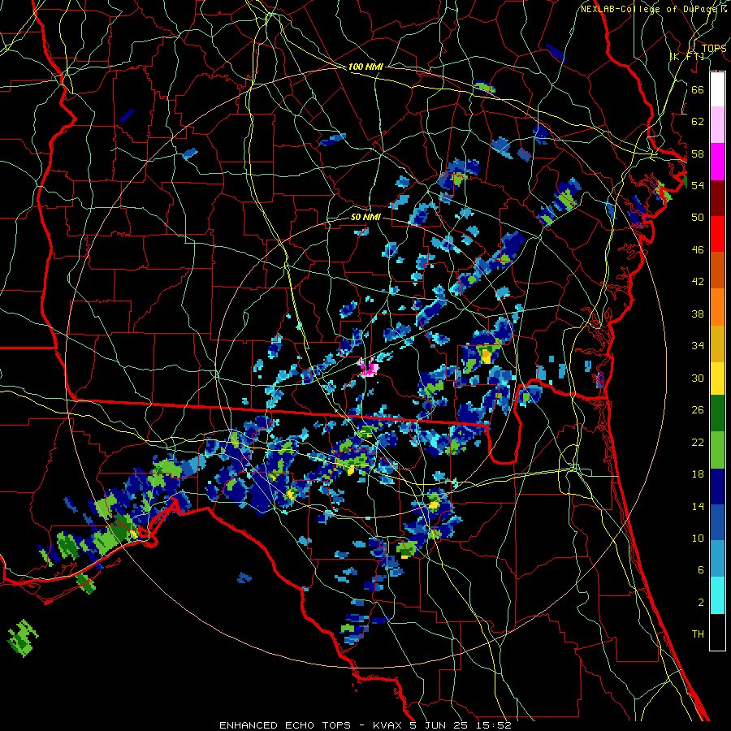Click the isolated green echo over the Gulf

(23, 638)
